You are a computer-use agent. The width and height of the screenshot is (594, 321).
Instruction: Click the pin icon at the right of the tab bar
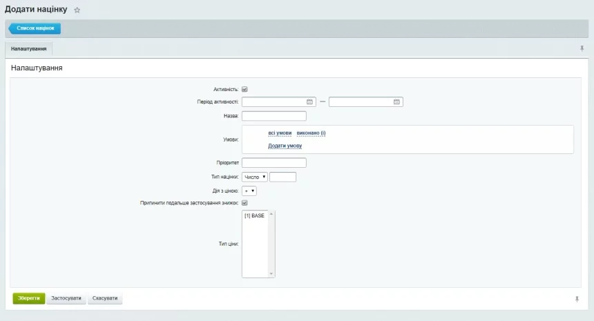tap(582, 49)
